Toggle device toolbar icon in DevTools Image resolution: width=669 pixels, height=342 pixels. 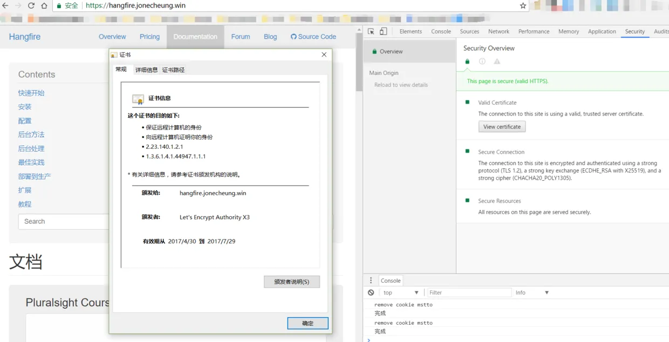coord(383,31)
